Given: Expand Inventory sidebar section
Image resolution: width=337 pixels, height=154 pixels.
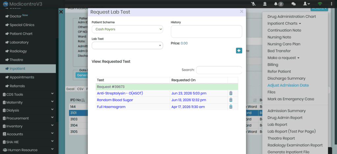Looking at the screenshot, I should point(28,126).
